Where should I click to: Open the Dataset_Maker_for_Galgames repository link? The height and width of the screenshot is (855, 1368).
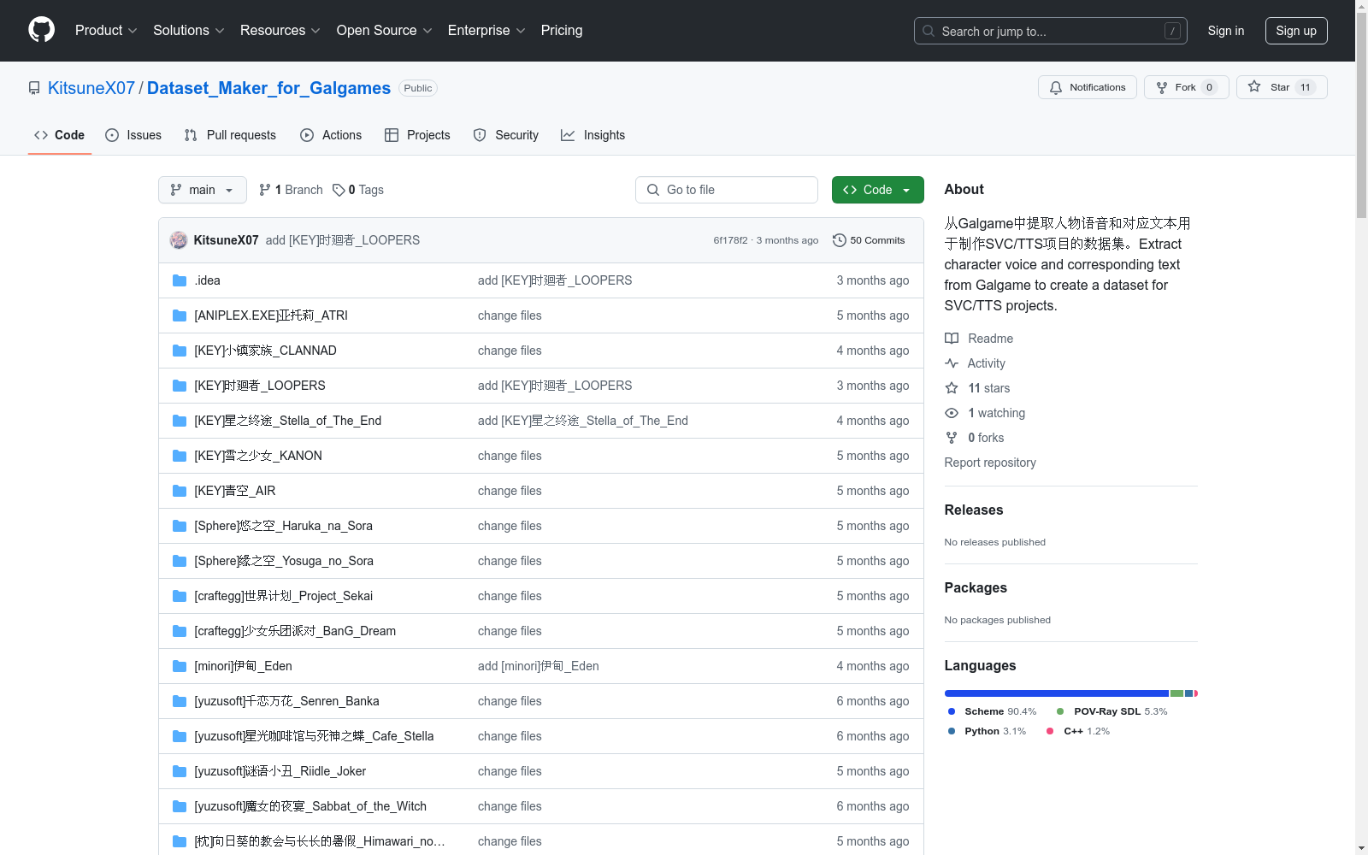[x=268, y=88]
